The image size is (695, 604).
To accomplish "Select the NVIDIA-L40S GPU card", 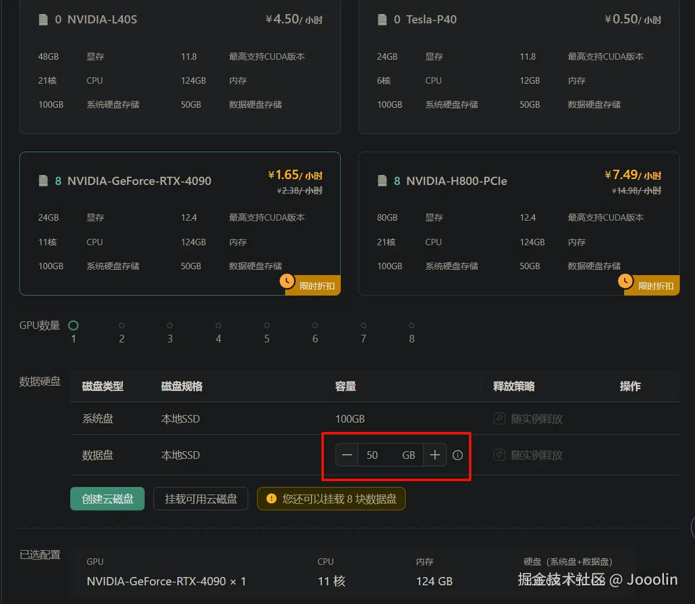I will click(180, 67).
